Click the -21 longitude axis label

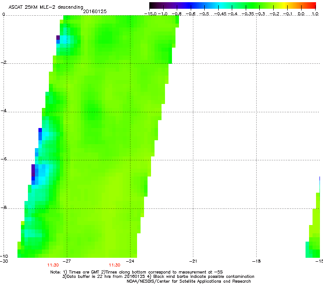click(x=193, y=261)
